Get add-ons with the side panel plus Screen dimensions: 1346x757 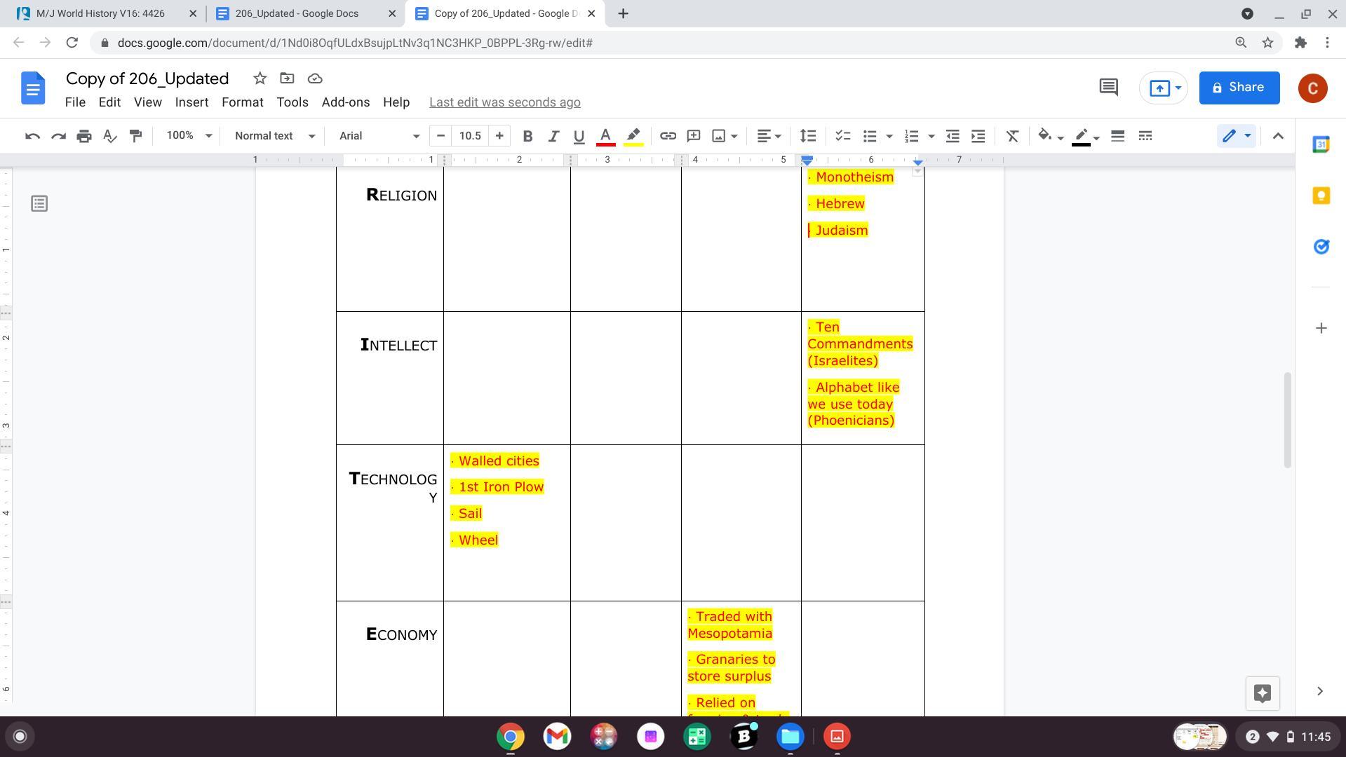point(1321,328)
